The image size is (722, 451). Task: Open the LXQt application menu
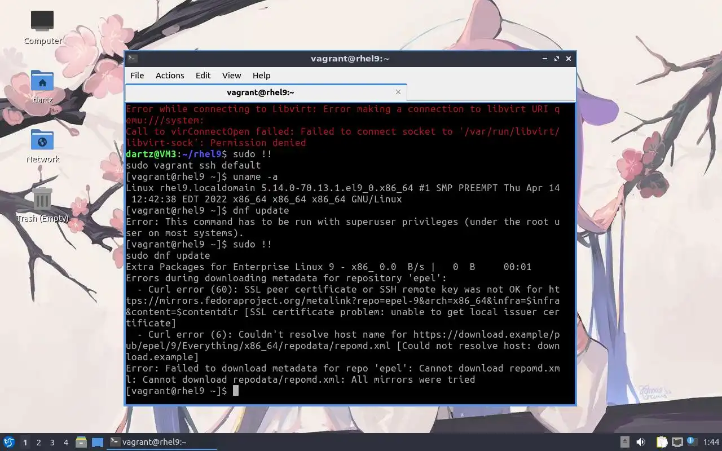[9, 442]
